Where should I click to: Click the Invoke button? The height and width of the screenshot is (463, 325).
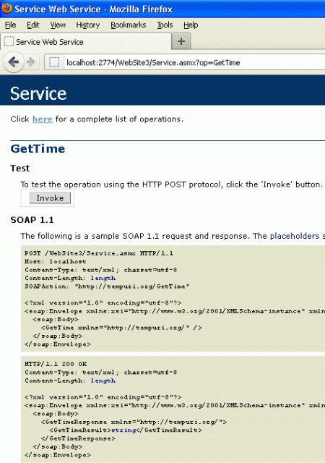click(x=50, y=197)
